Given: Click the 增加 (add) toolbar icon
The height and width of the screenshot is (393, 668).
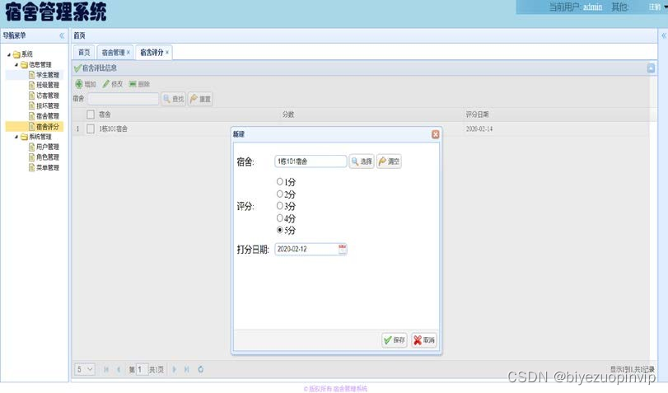Looking at the screenshot, I should coord(79,84).
